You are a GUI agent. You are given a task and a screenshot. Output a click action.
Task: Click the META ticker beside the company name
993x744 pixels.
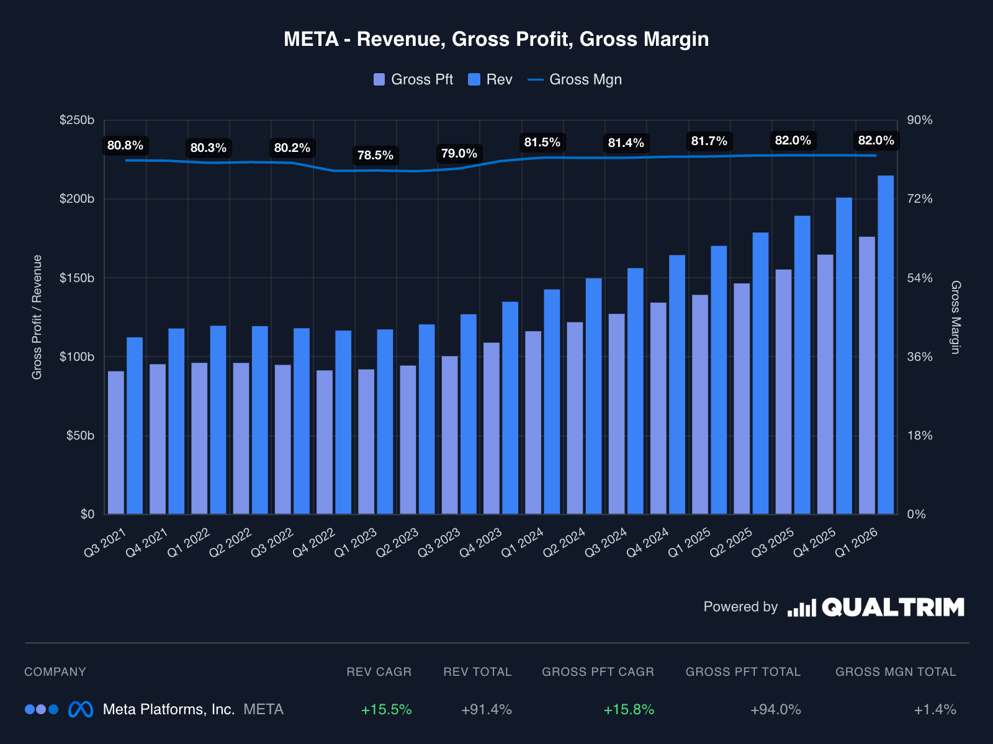pos(264,709)
